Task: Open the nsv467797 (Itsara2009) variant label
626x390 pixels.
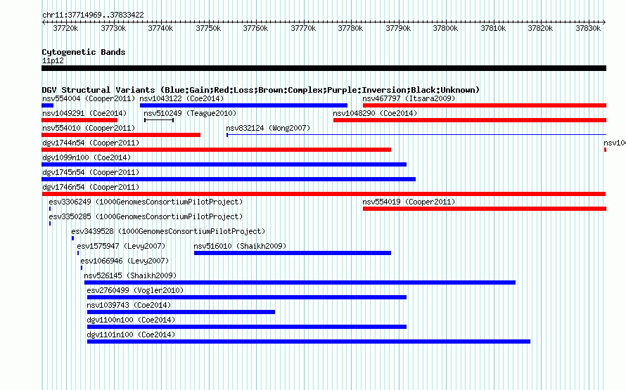Action: 409,98
